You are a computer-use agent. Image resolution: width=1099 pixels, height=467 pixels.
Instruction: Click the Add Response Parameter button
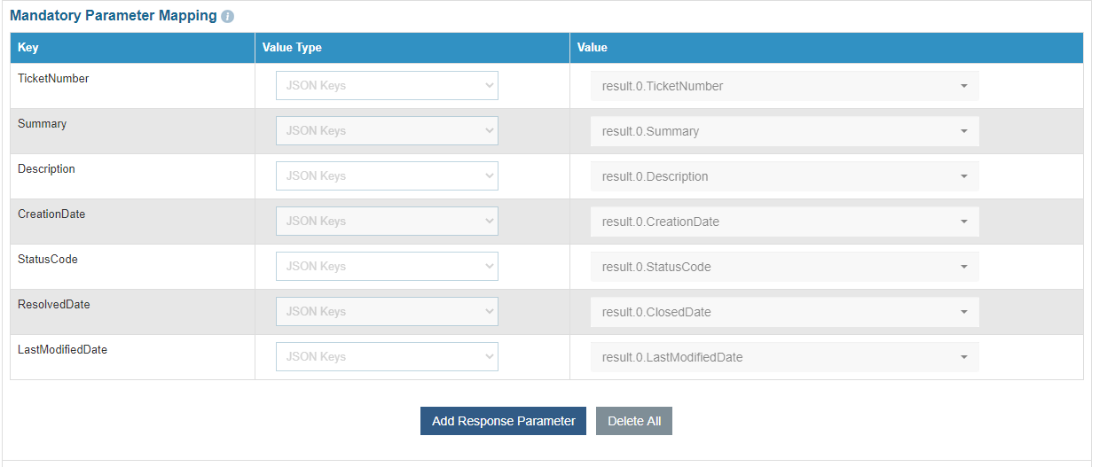[x=503, y=421]
